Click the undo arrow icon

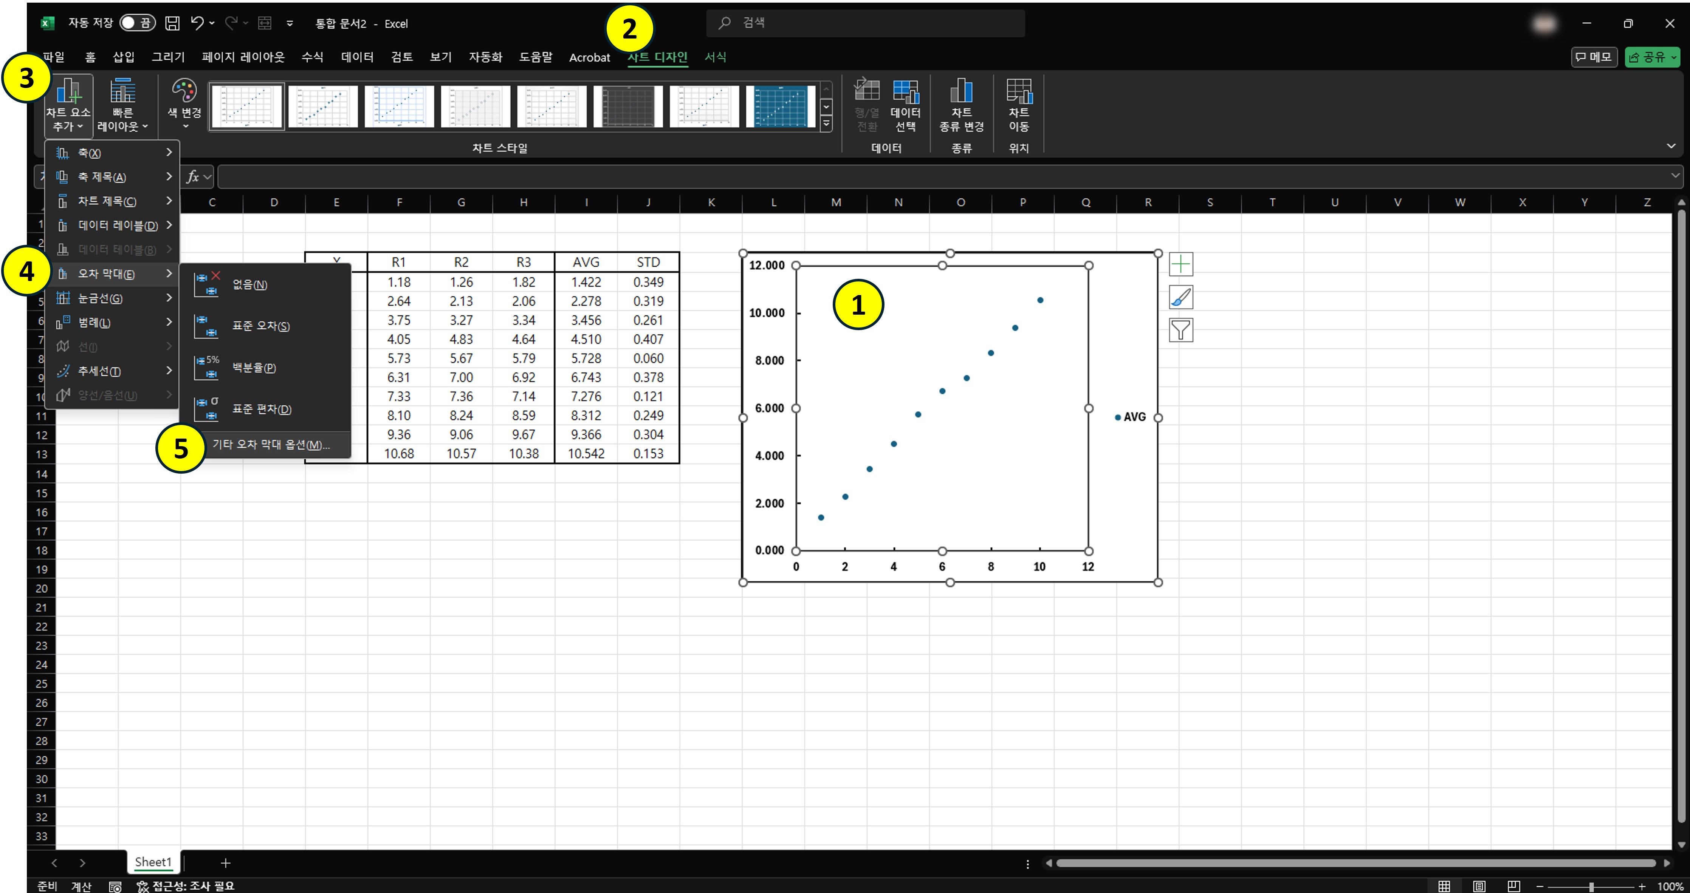(197, 23)
